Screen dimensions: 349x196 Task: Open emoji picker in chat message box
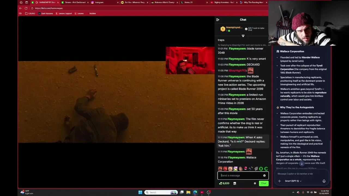(264, 176)
